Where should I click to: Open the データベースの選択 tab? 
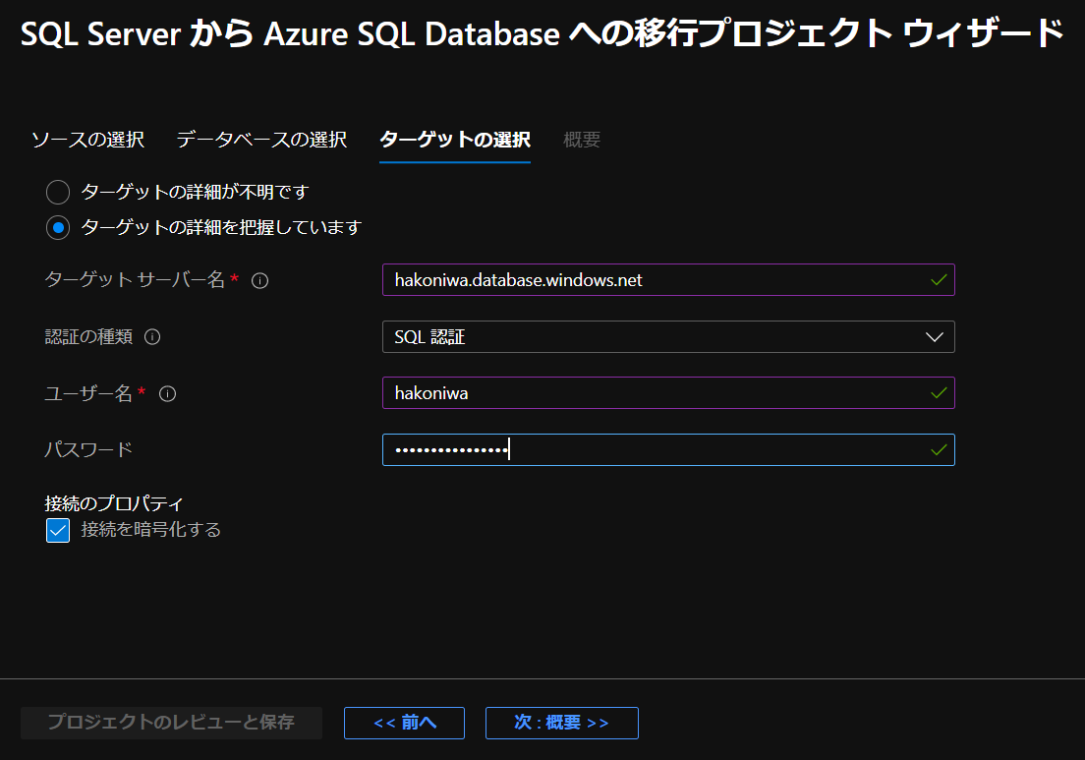tap(260, 140)
